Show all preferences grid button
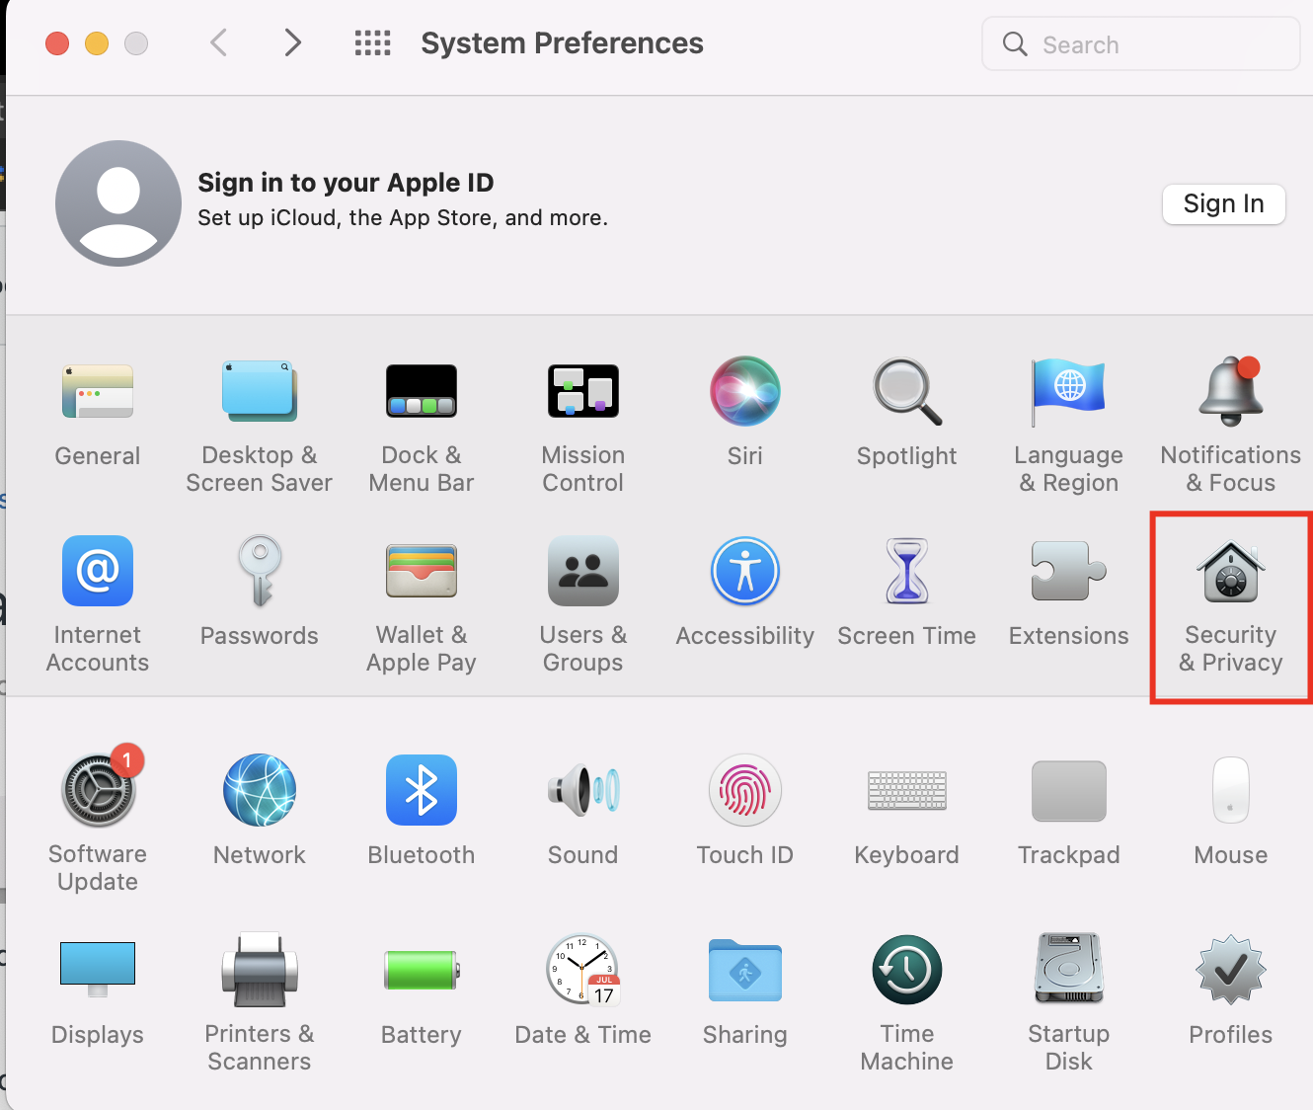Image resolution: width=1313 pixels, height=1110 pixels. (x=373, y=43)
